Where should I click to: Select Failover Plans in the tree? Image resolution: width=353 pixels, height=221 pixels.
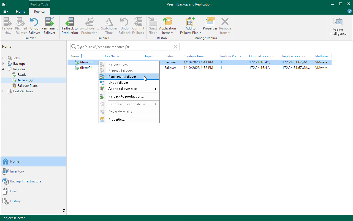tap(28, 86)
